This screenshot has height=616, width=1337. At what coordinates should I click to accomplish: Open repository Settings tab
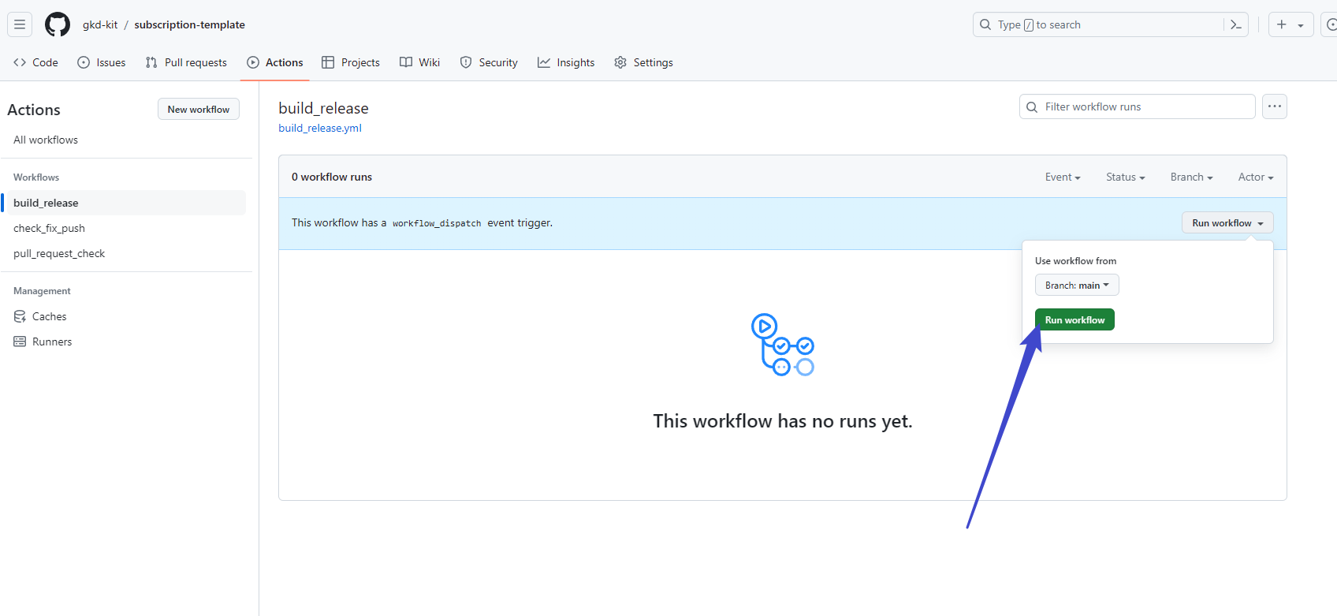(643, 62)
